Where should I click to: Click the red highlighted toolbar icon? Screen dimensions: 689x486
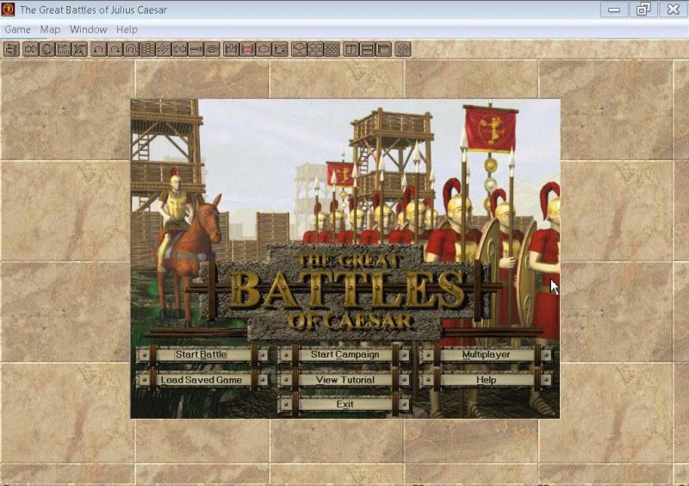coord(247,49)
